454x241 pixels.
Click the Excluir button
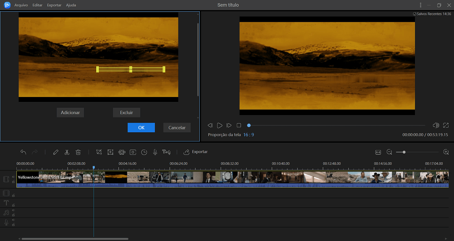(x=127, y=112)
